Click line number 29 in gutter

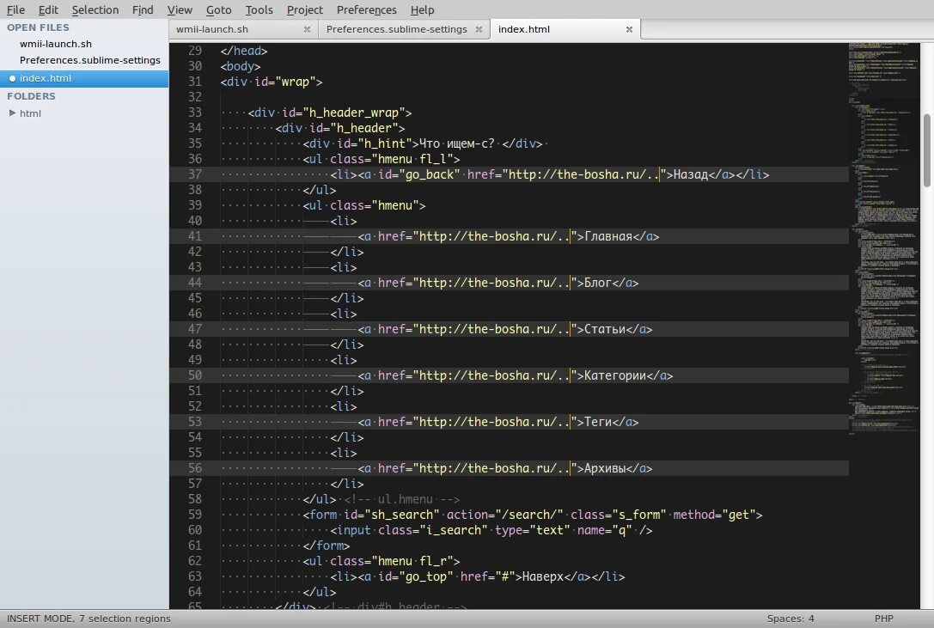(x=195, y=51)
